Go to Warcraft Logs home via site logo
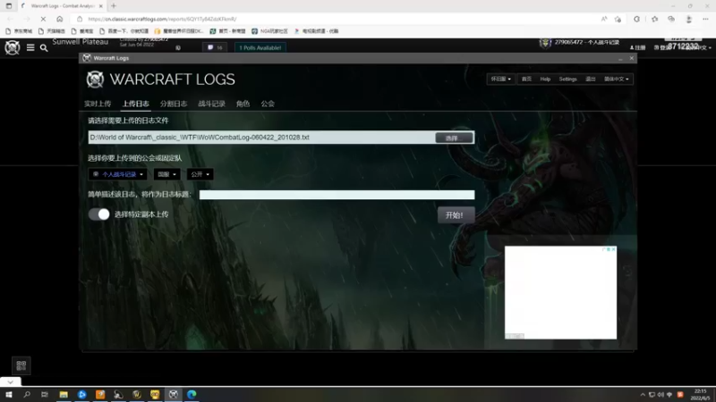Screen dimensions: 716x402 (13, 47)
